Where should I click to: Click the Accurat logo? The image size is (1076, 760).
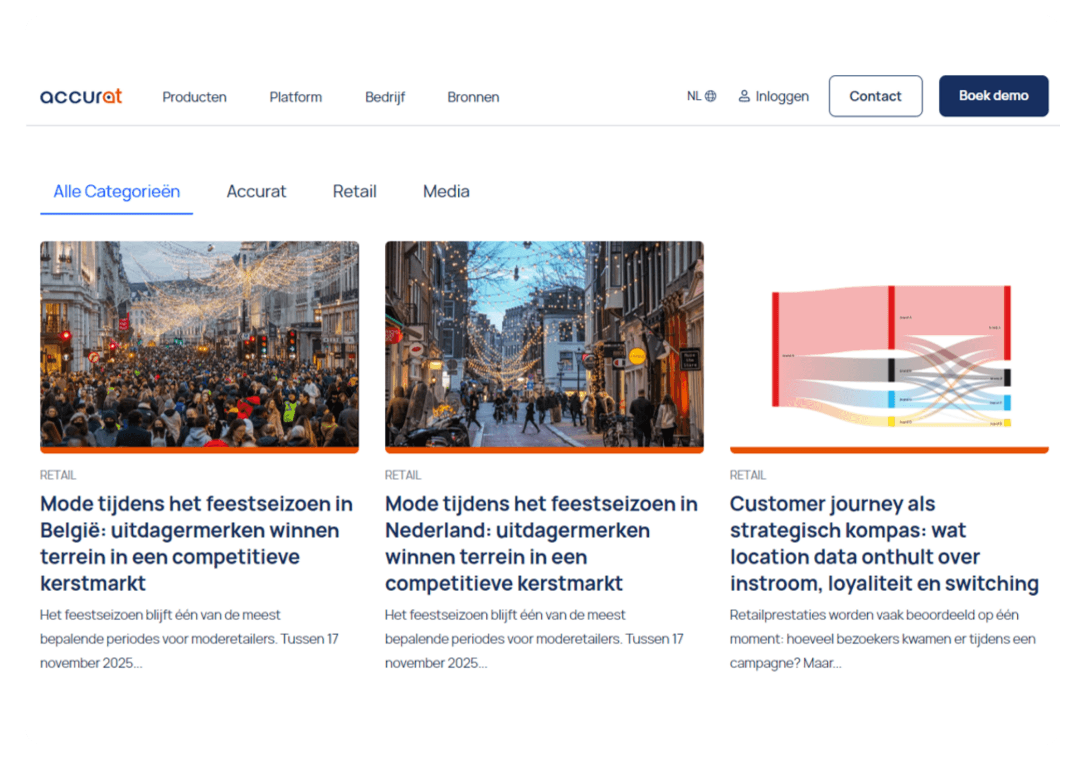[x=81, y=97]
